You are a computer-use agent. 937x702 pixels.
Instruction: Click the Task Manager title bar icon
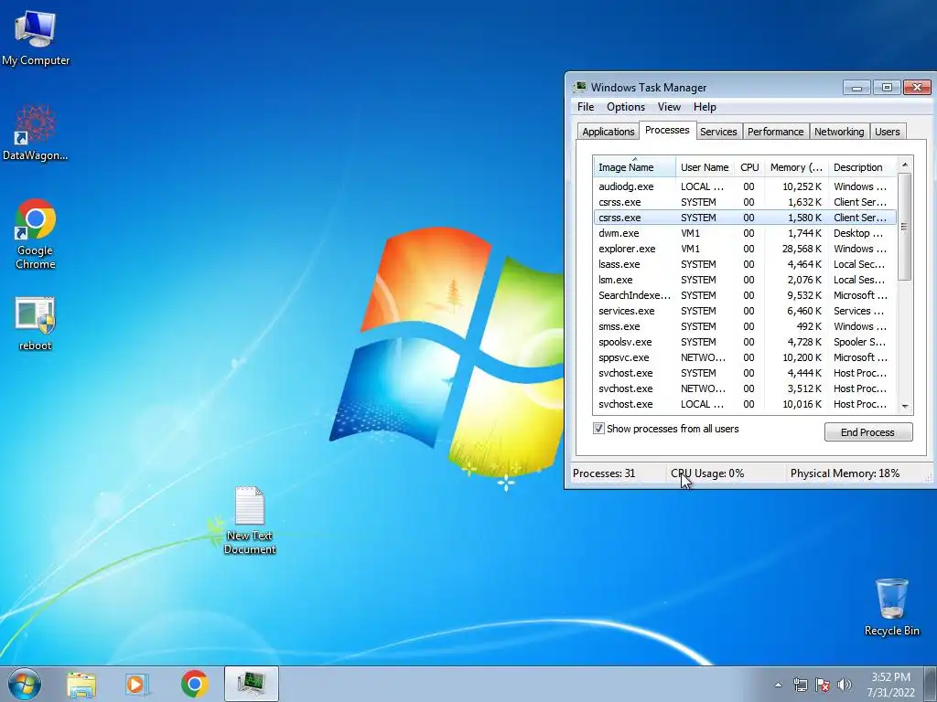(x=579, y=87)
